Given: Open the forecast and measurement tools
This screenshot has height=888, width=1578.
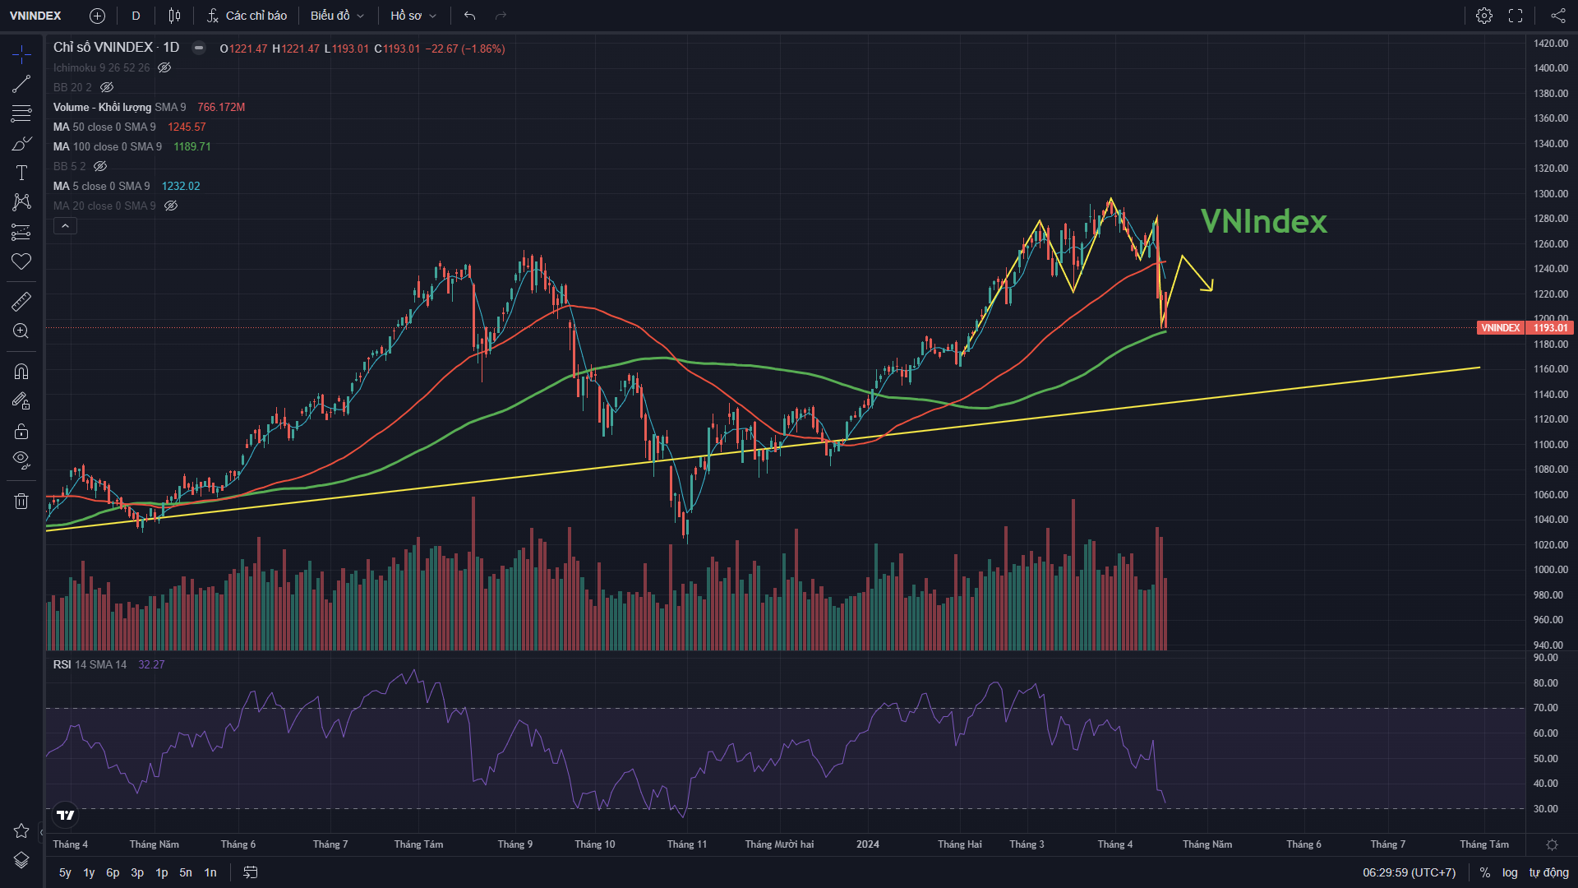Looking at the screenshot, I should [x=21, y=232].
